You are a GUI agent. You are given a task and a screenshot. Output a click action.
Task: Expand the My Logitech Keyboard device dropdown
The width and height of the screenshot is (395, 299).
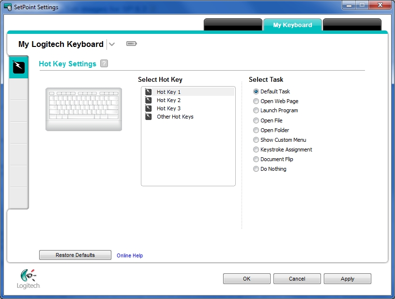click(112, 45)
